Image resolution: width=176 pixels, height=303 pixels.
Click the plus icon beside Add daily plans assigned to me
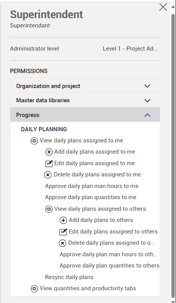tap(49, 152)
